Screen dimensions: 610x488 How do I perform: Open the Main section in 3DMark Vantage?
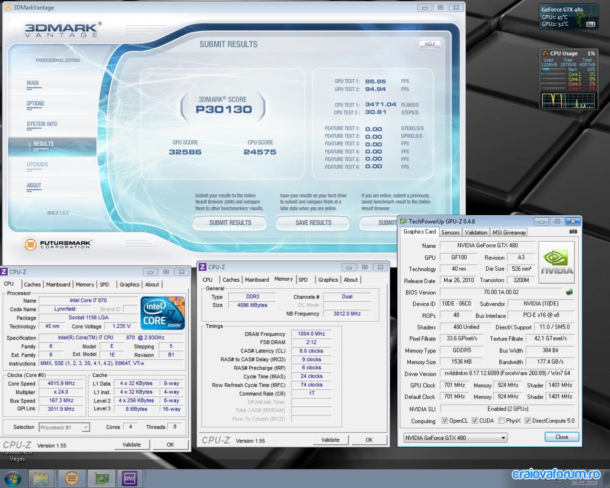(x=32, y=84)
